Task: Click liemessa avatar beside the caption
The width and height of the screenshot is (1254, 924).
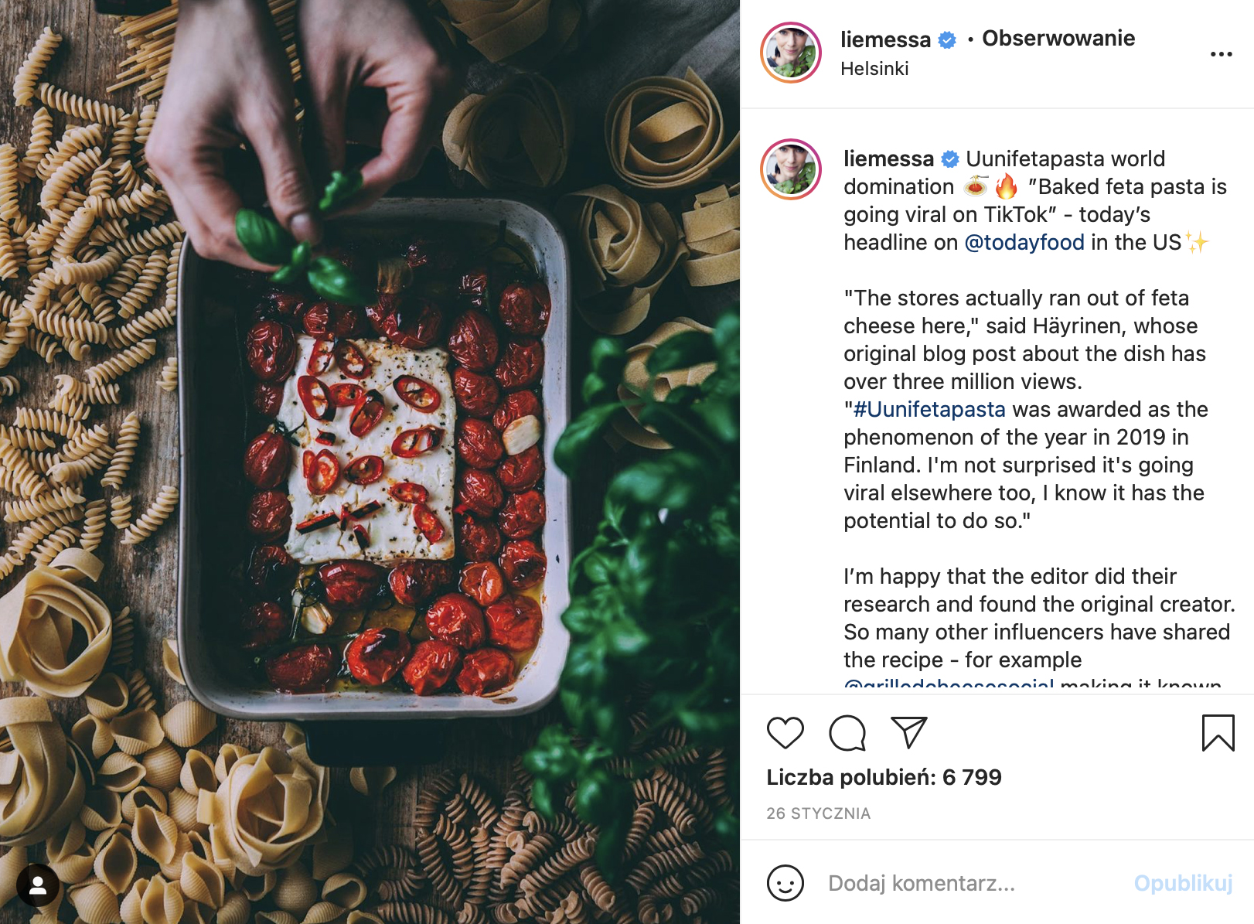Action: [x=791, y=169]
